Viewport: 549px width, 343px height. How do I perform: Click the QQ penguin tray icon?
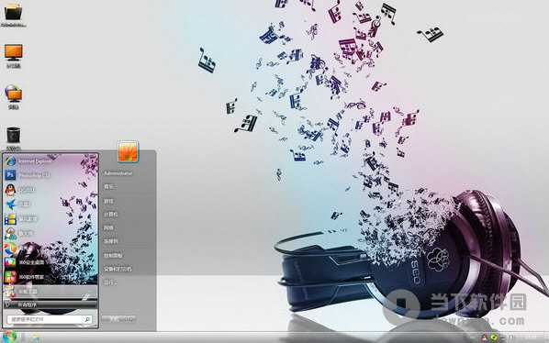pyautogui.click(x=484, y=337)
